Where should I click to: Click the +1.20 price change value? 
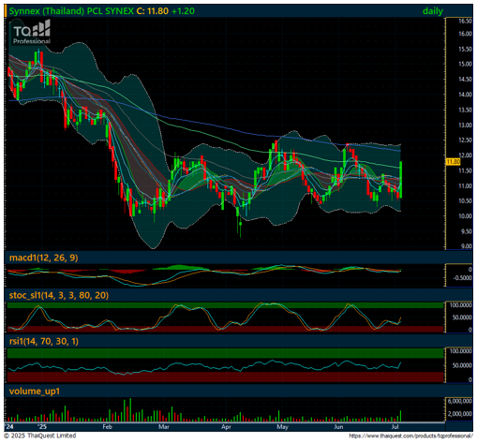[x=183, y=11]
